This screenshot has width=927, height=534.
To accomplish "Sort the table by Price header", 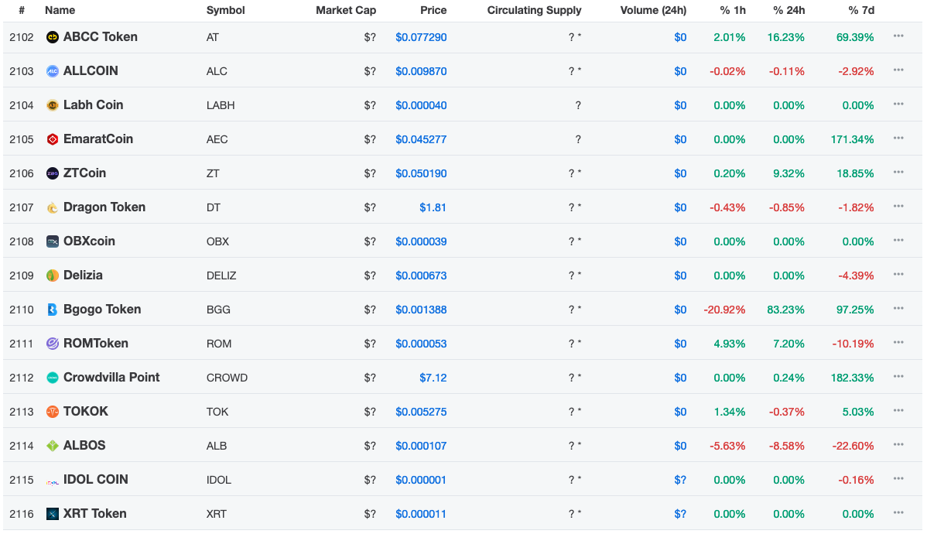I will [433, 10].
